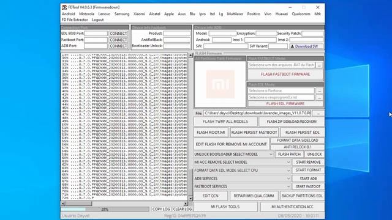Open the Xiaomi menu
The height and width of the screenshot is (220, 392).
(139, 14)
